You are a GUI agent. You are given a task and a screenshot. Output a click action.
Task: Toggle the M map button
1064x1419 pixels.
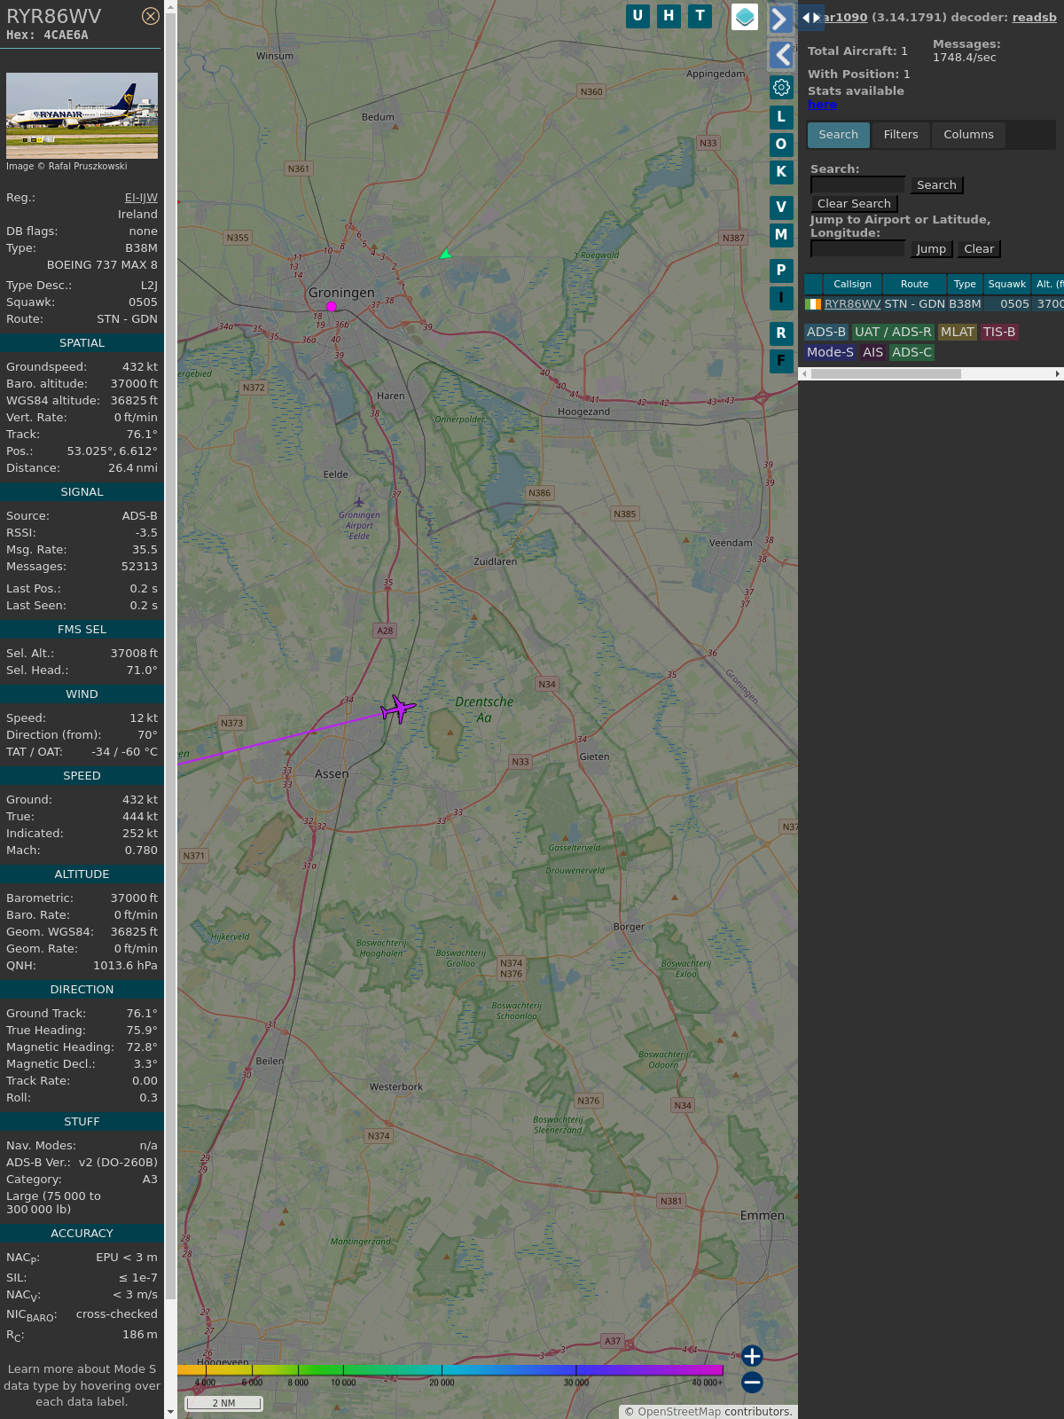[781, 235]
